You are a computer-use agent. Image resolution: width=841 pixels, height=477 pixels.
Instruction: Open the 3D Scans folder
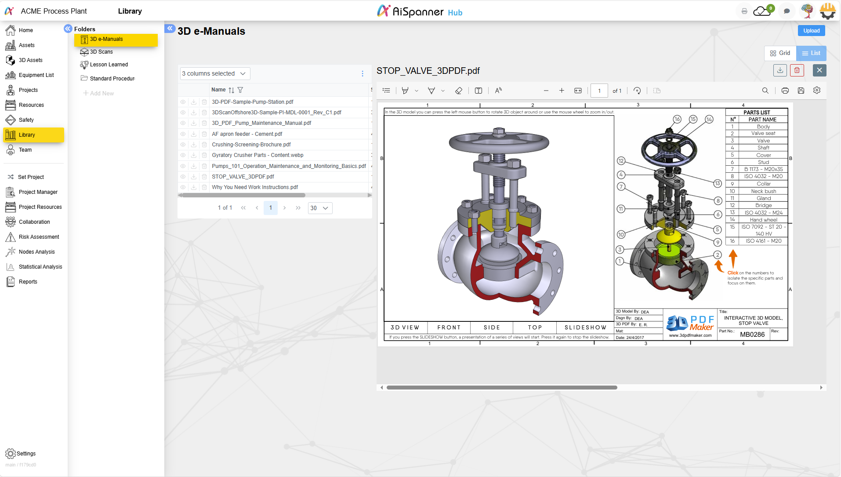(x=101, y=52)
